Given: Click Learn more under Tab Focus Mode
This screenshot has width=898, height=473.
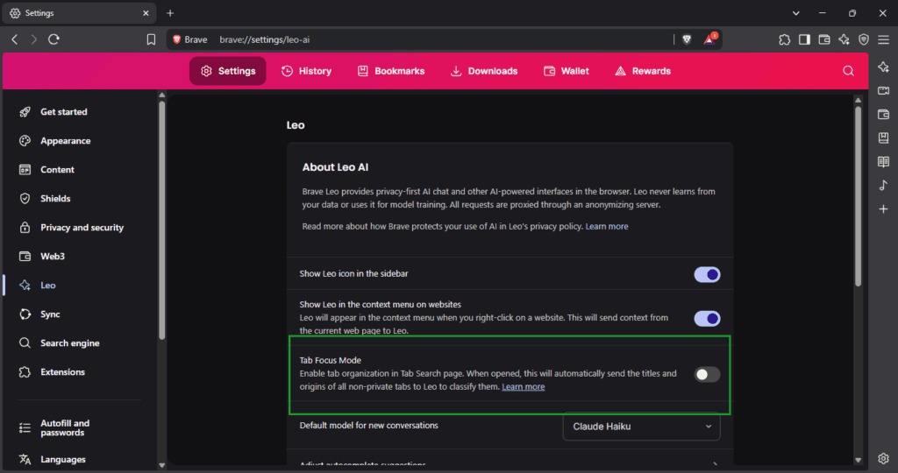Looking at the screenshot, I should coord(524,386).
